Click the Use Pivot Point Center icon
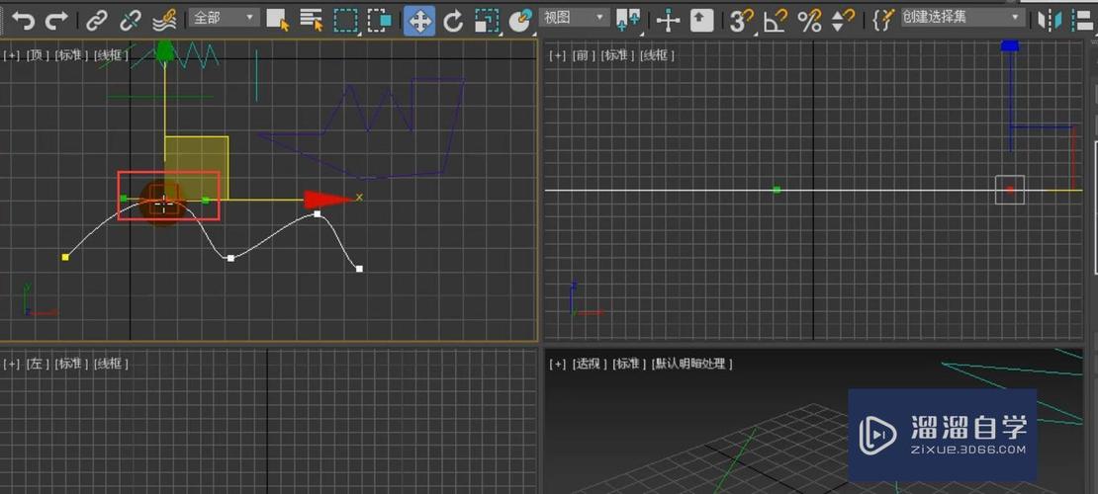Viewport: 1098px width, 494px height. pyautogui.click(x=628, y=21)
